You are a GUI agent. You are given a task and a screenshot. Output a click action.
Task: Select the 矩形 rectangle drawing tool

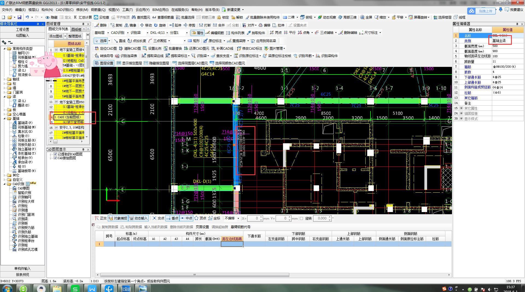point(194,41)
